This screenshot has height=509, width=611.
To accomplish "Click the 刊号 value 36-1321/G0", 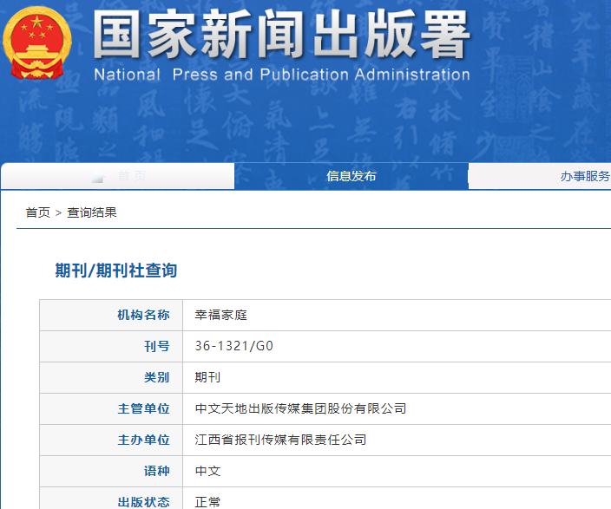I will pyautogui.click(x=234, y=347).
